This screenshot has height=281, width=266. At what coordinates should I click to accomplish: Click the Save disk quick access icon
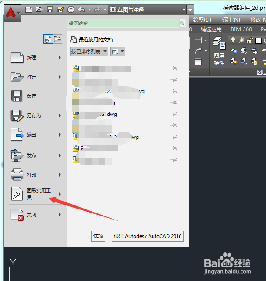(50, 9)
